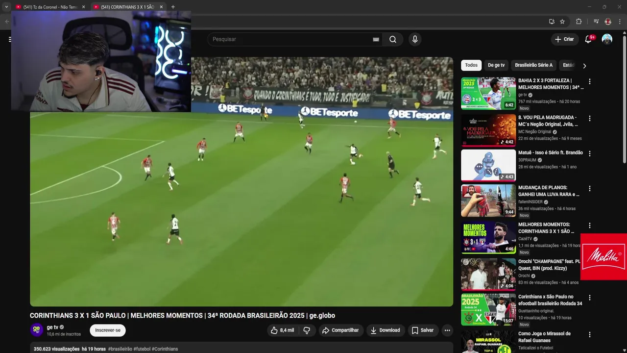Select the Todos filter chip

click(471, 65)
